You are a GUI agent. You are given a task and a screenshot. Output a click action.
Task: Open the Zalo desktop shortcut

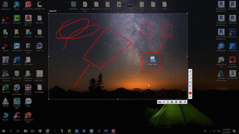click(x=28, y=102)
